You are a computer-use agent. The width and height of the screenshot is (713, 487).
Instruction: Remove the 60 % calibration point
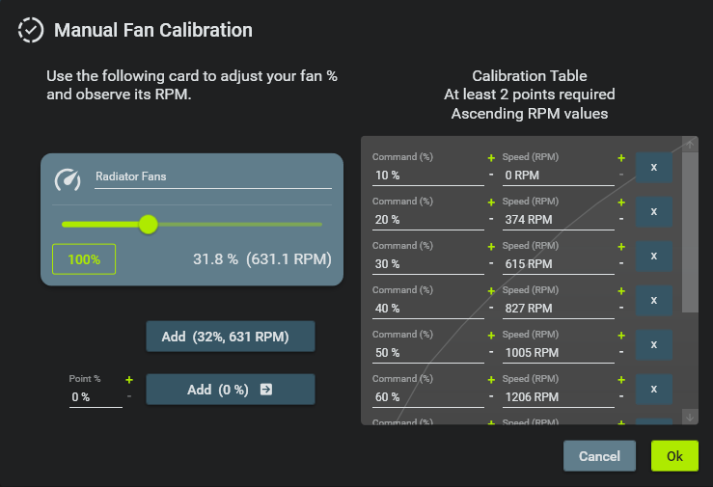coord(654,389)
